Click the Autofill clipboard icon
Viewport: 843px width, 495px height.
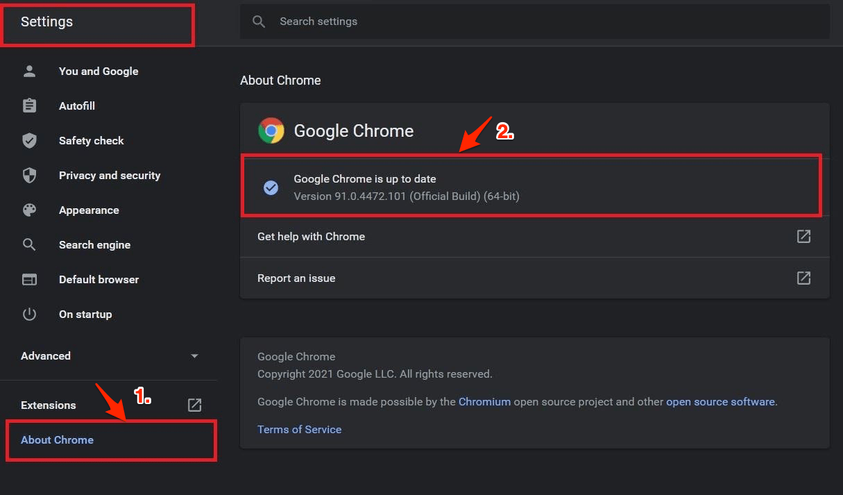coord(29,106)
